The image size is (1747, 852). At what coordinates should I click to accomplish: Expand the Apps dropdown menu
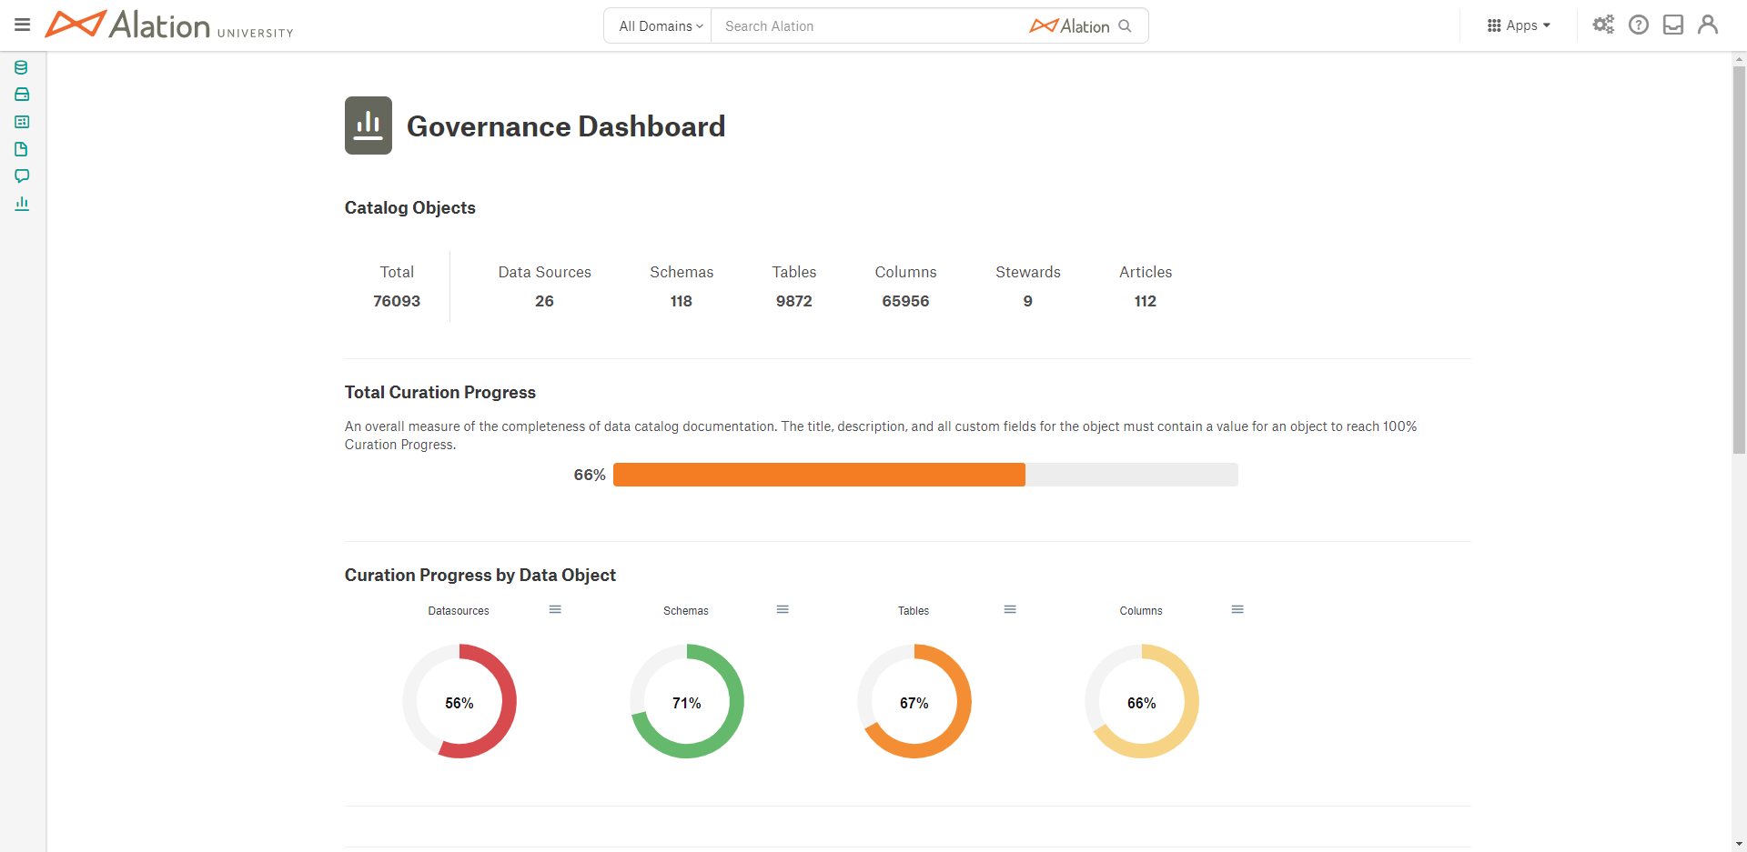1519,25
